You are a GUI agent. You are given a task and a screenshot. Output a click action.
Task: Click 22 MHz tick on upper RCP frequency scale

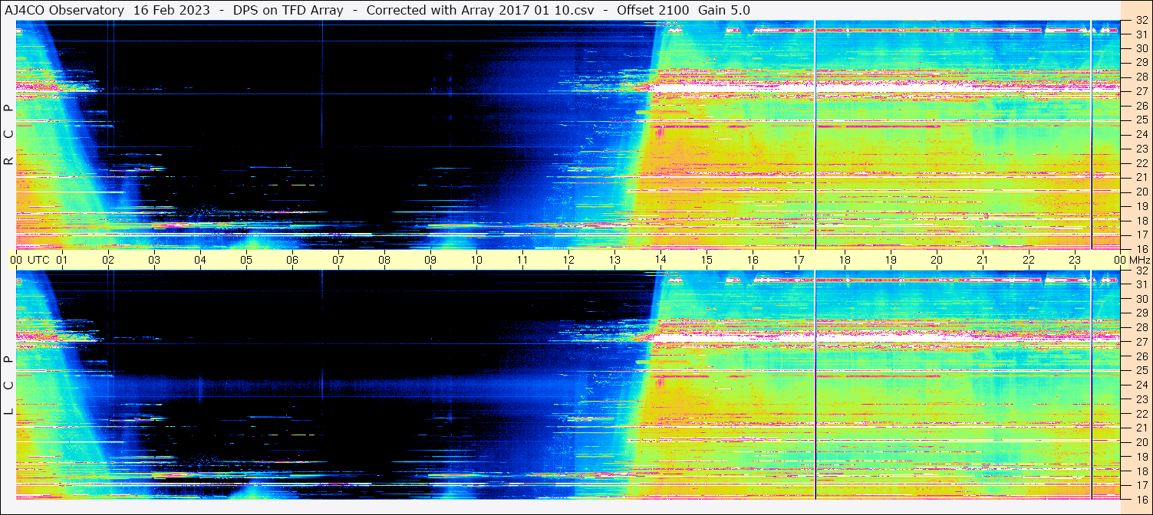click(x=1141, y=163)
